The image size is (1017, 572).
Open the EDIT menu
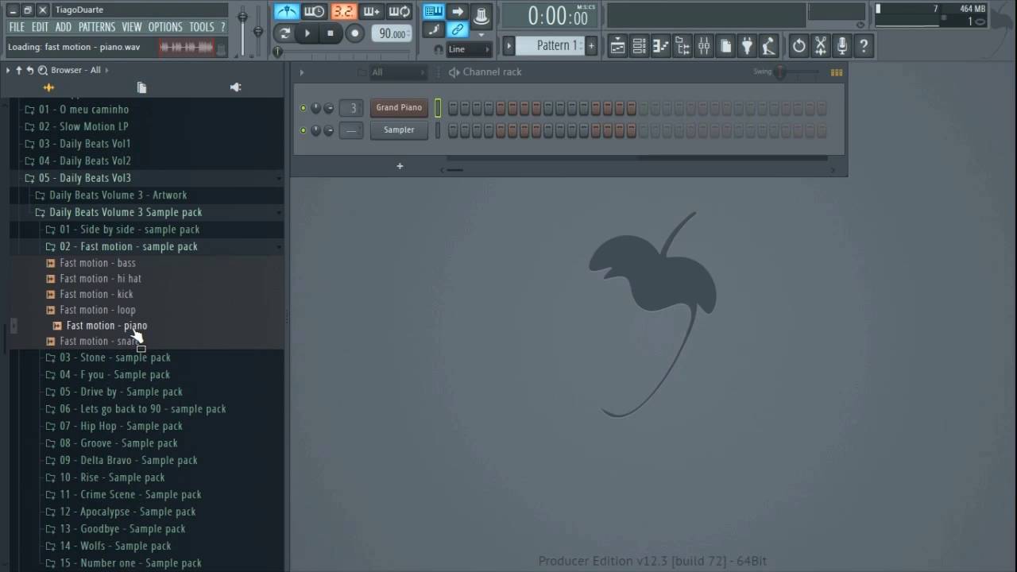40,27
